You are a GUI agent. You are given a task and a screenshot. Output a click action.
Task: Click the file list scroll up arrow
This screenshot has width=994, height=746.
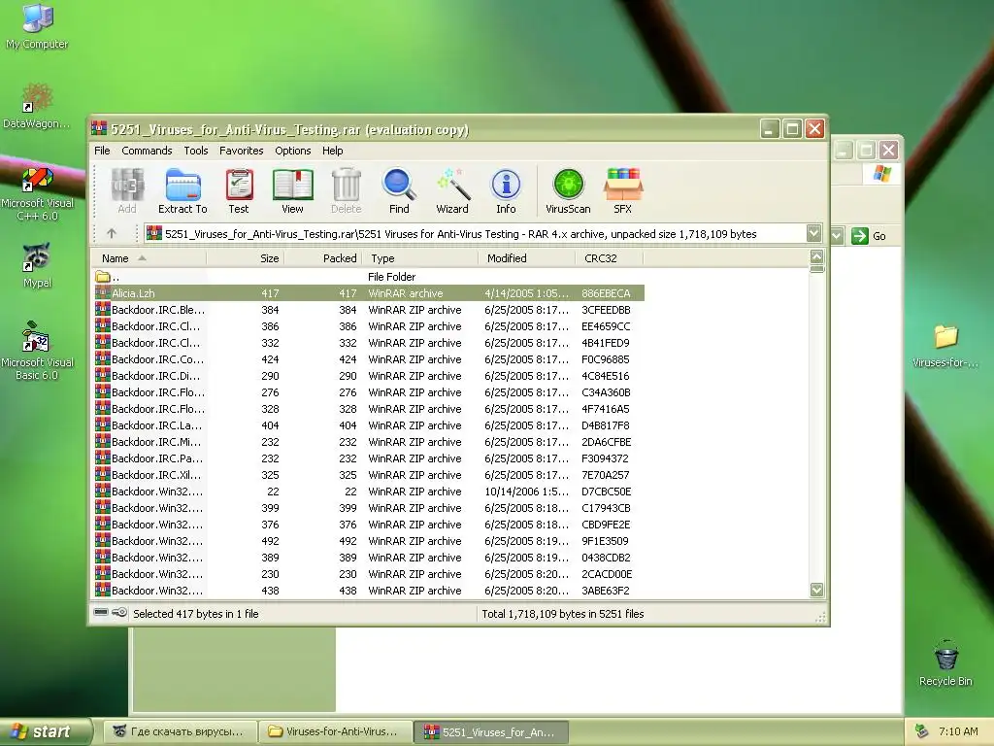(x=816, y=256)
